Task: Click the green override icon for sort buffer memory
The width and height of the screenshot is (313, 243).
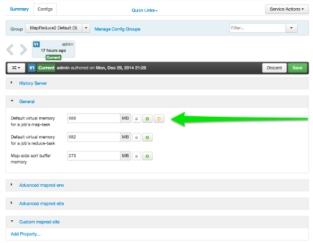Action: [x=147, y=156]
